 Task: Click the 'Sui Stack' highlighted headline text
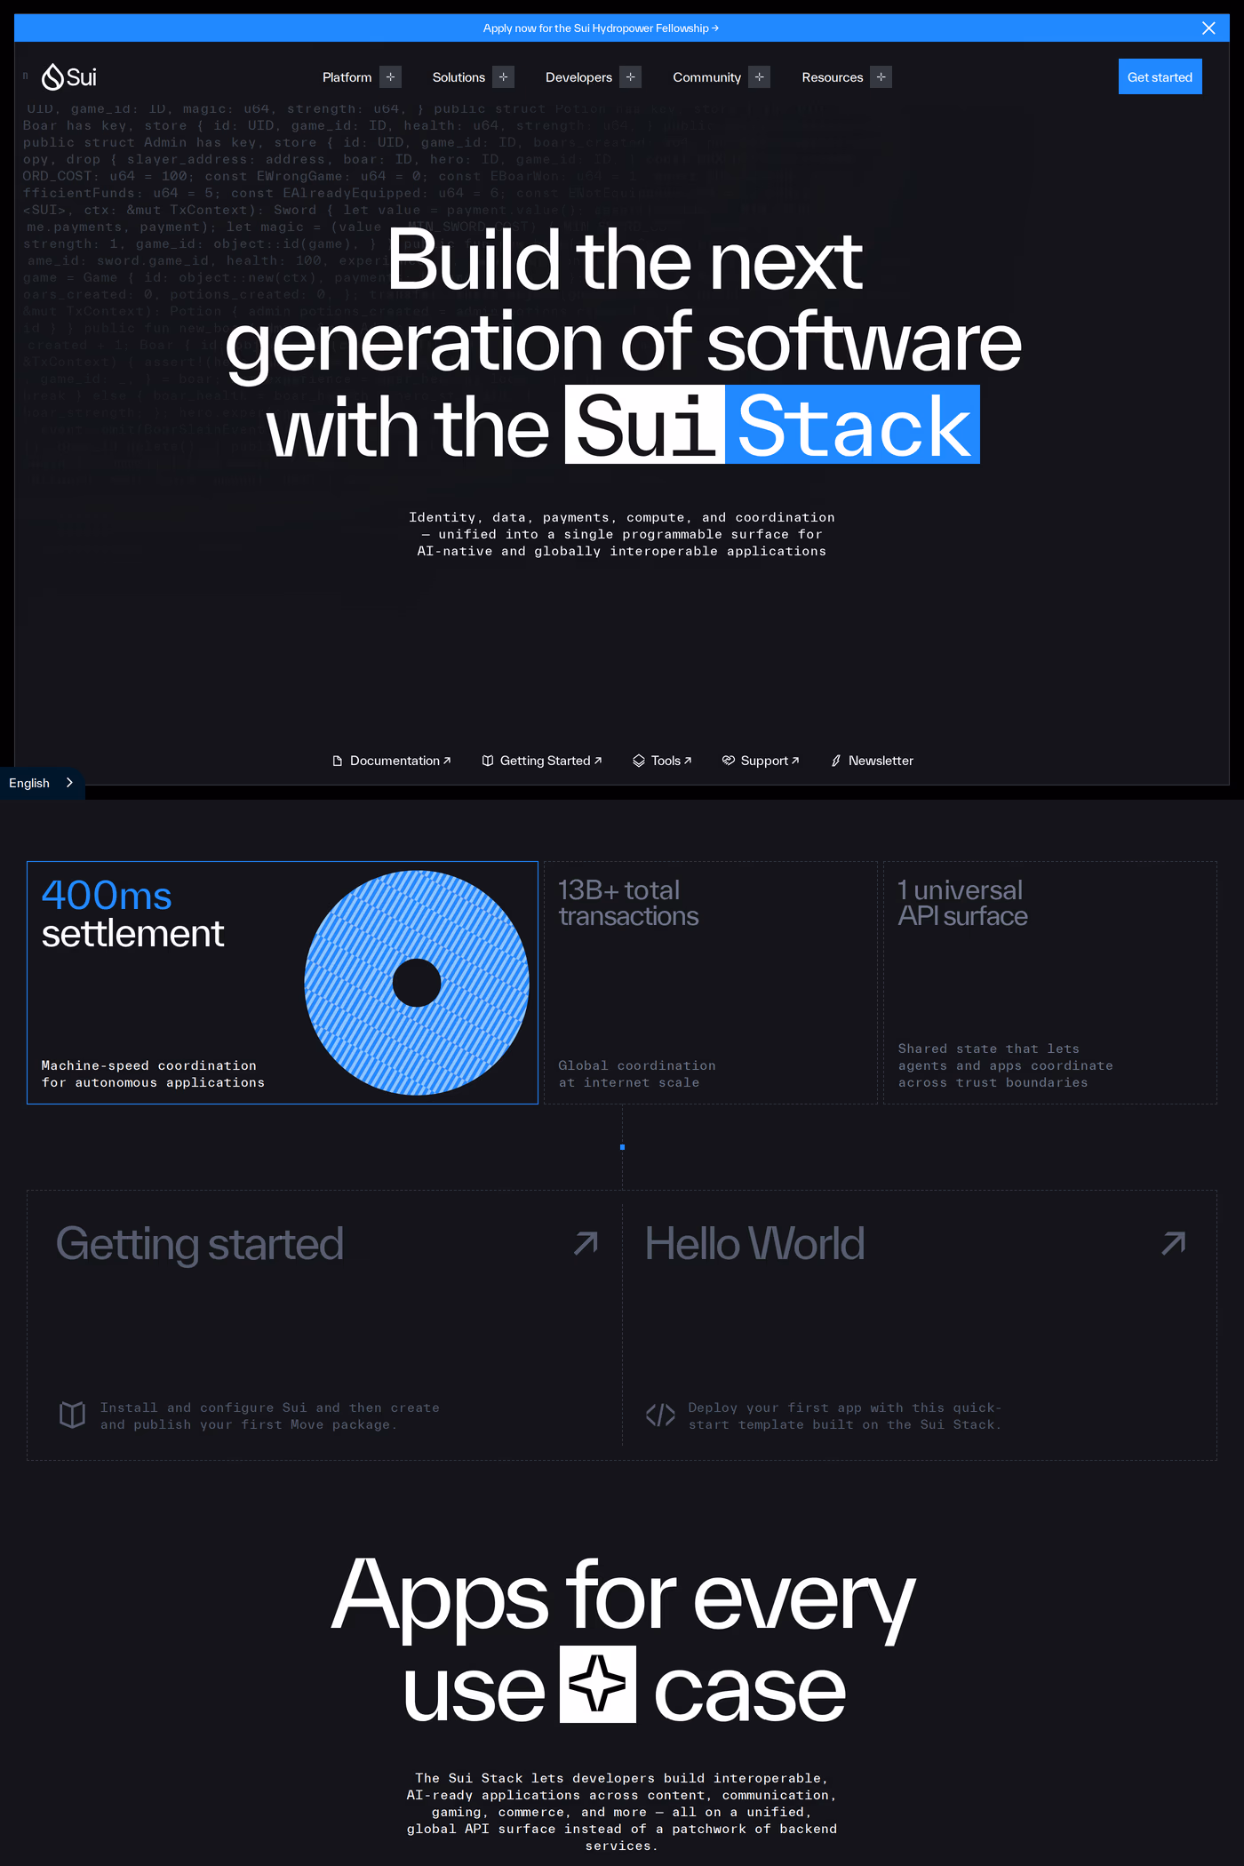click(772, 425)
